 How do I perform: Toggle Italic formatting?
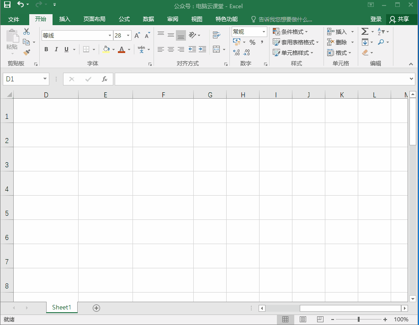click(56, 49)
